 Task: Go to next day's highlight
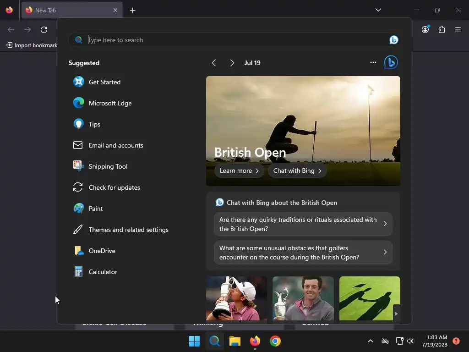point(232,63)
